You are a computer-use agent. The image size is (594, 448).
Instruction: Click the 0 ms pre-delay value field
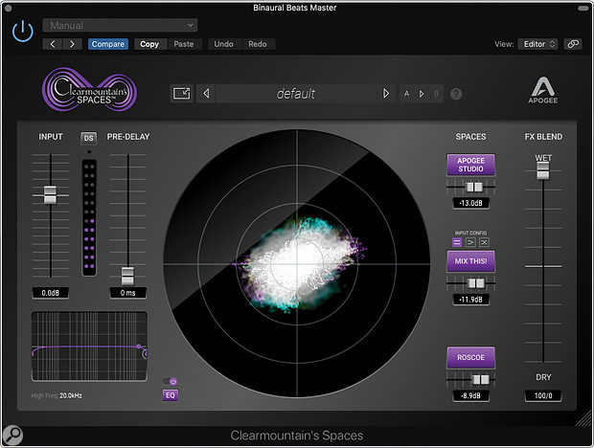pyautogui.click(x=127, y=293)
